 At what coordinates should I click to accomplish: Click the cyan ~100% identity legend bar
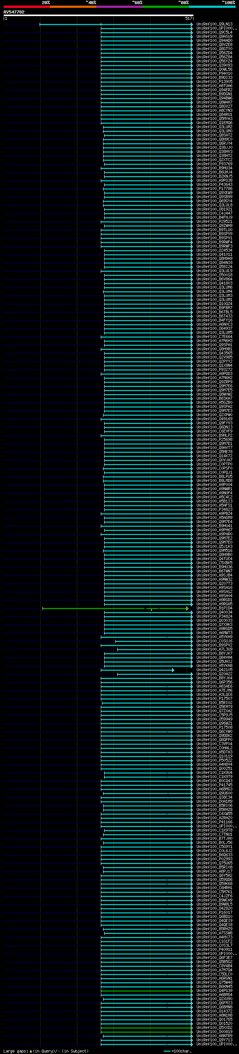212,7
